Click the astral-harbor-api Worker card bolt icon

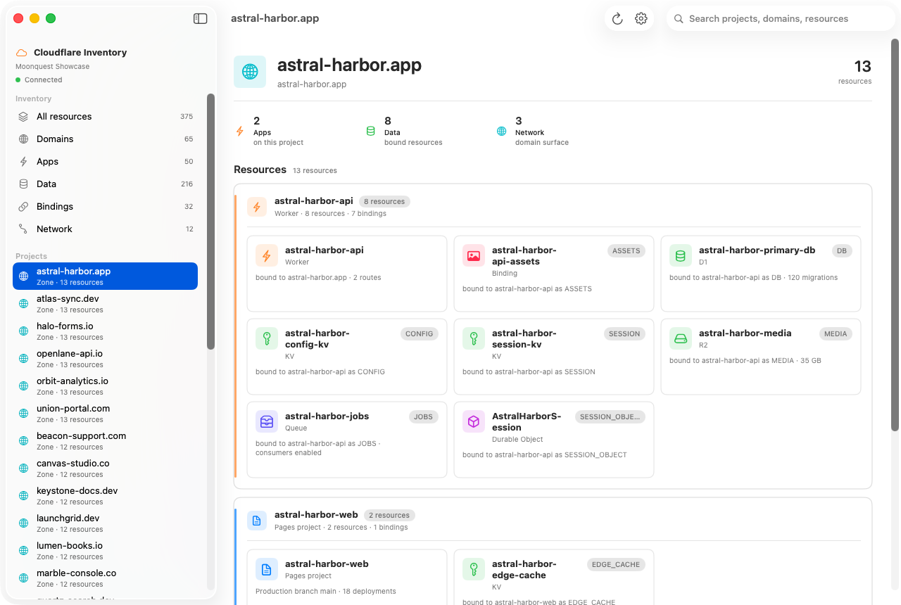267,256
